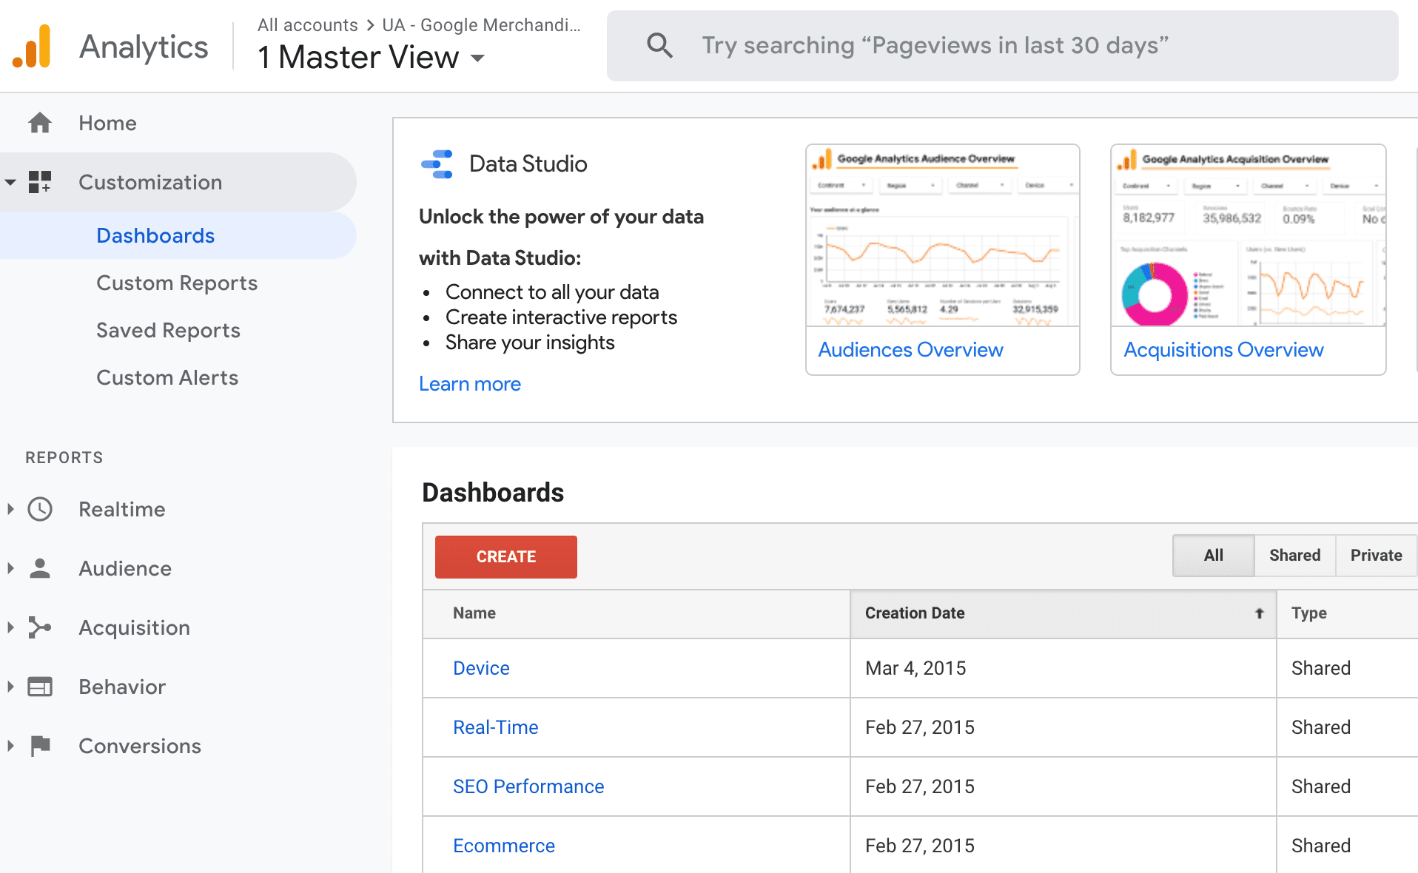The image size is (1418, 873).
Task: Sort by Creation Date column header
Action: point(1063,613)
